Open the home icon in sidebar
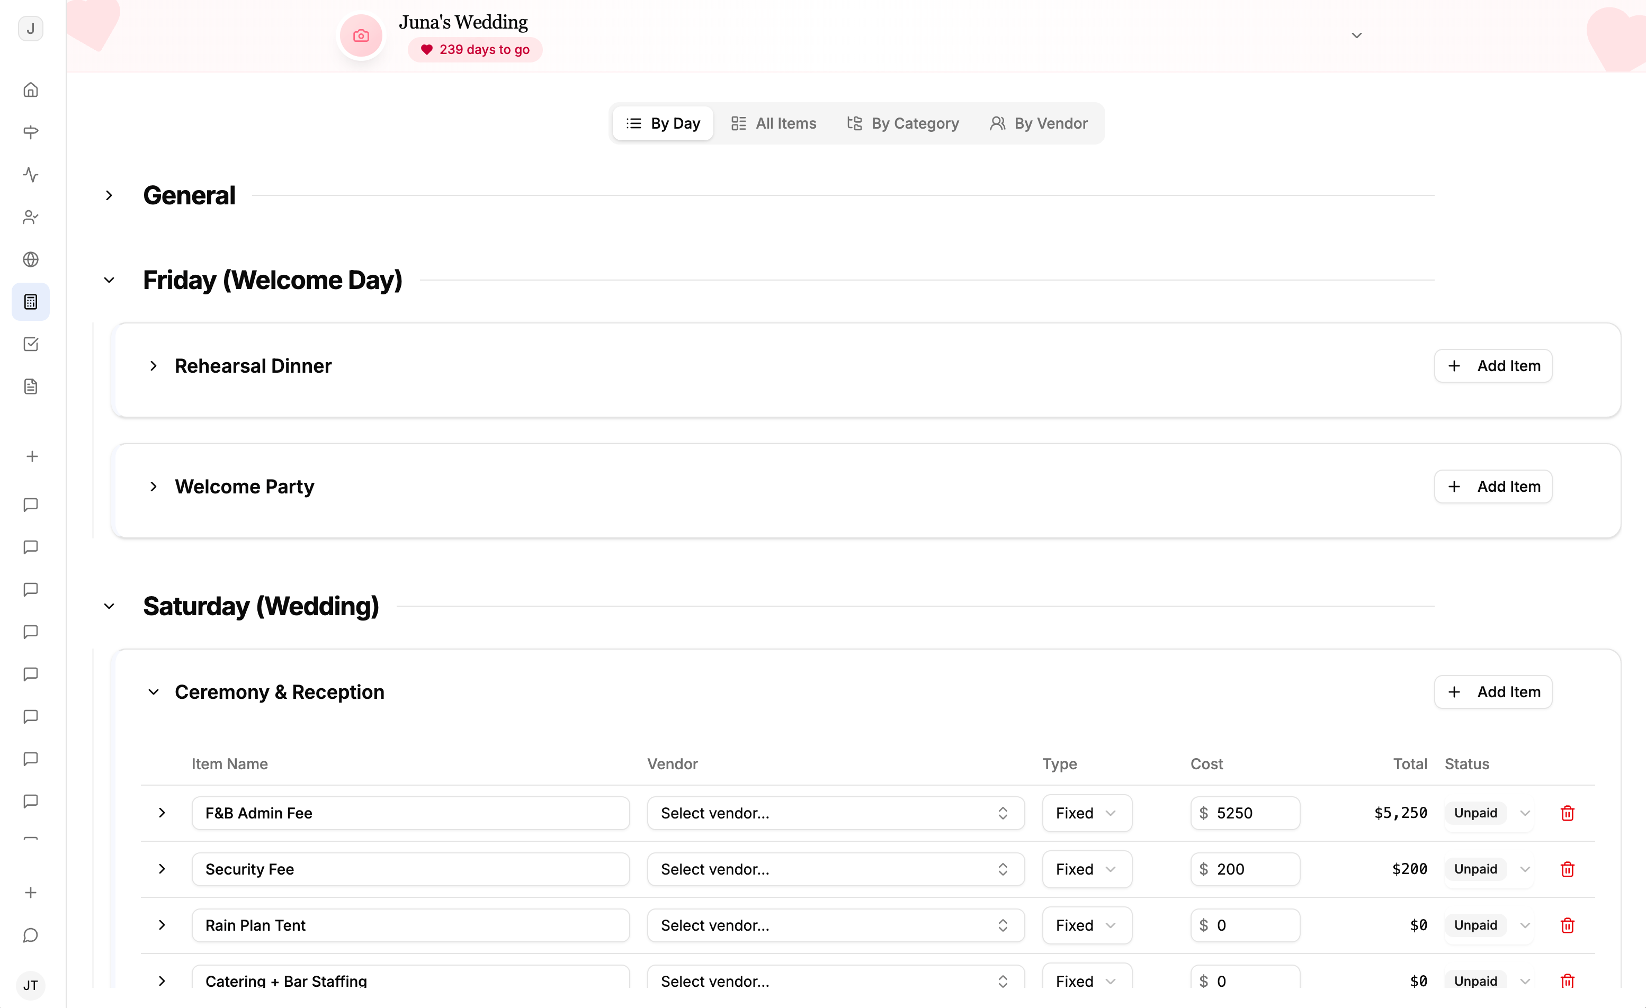 (31, 89)
